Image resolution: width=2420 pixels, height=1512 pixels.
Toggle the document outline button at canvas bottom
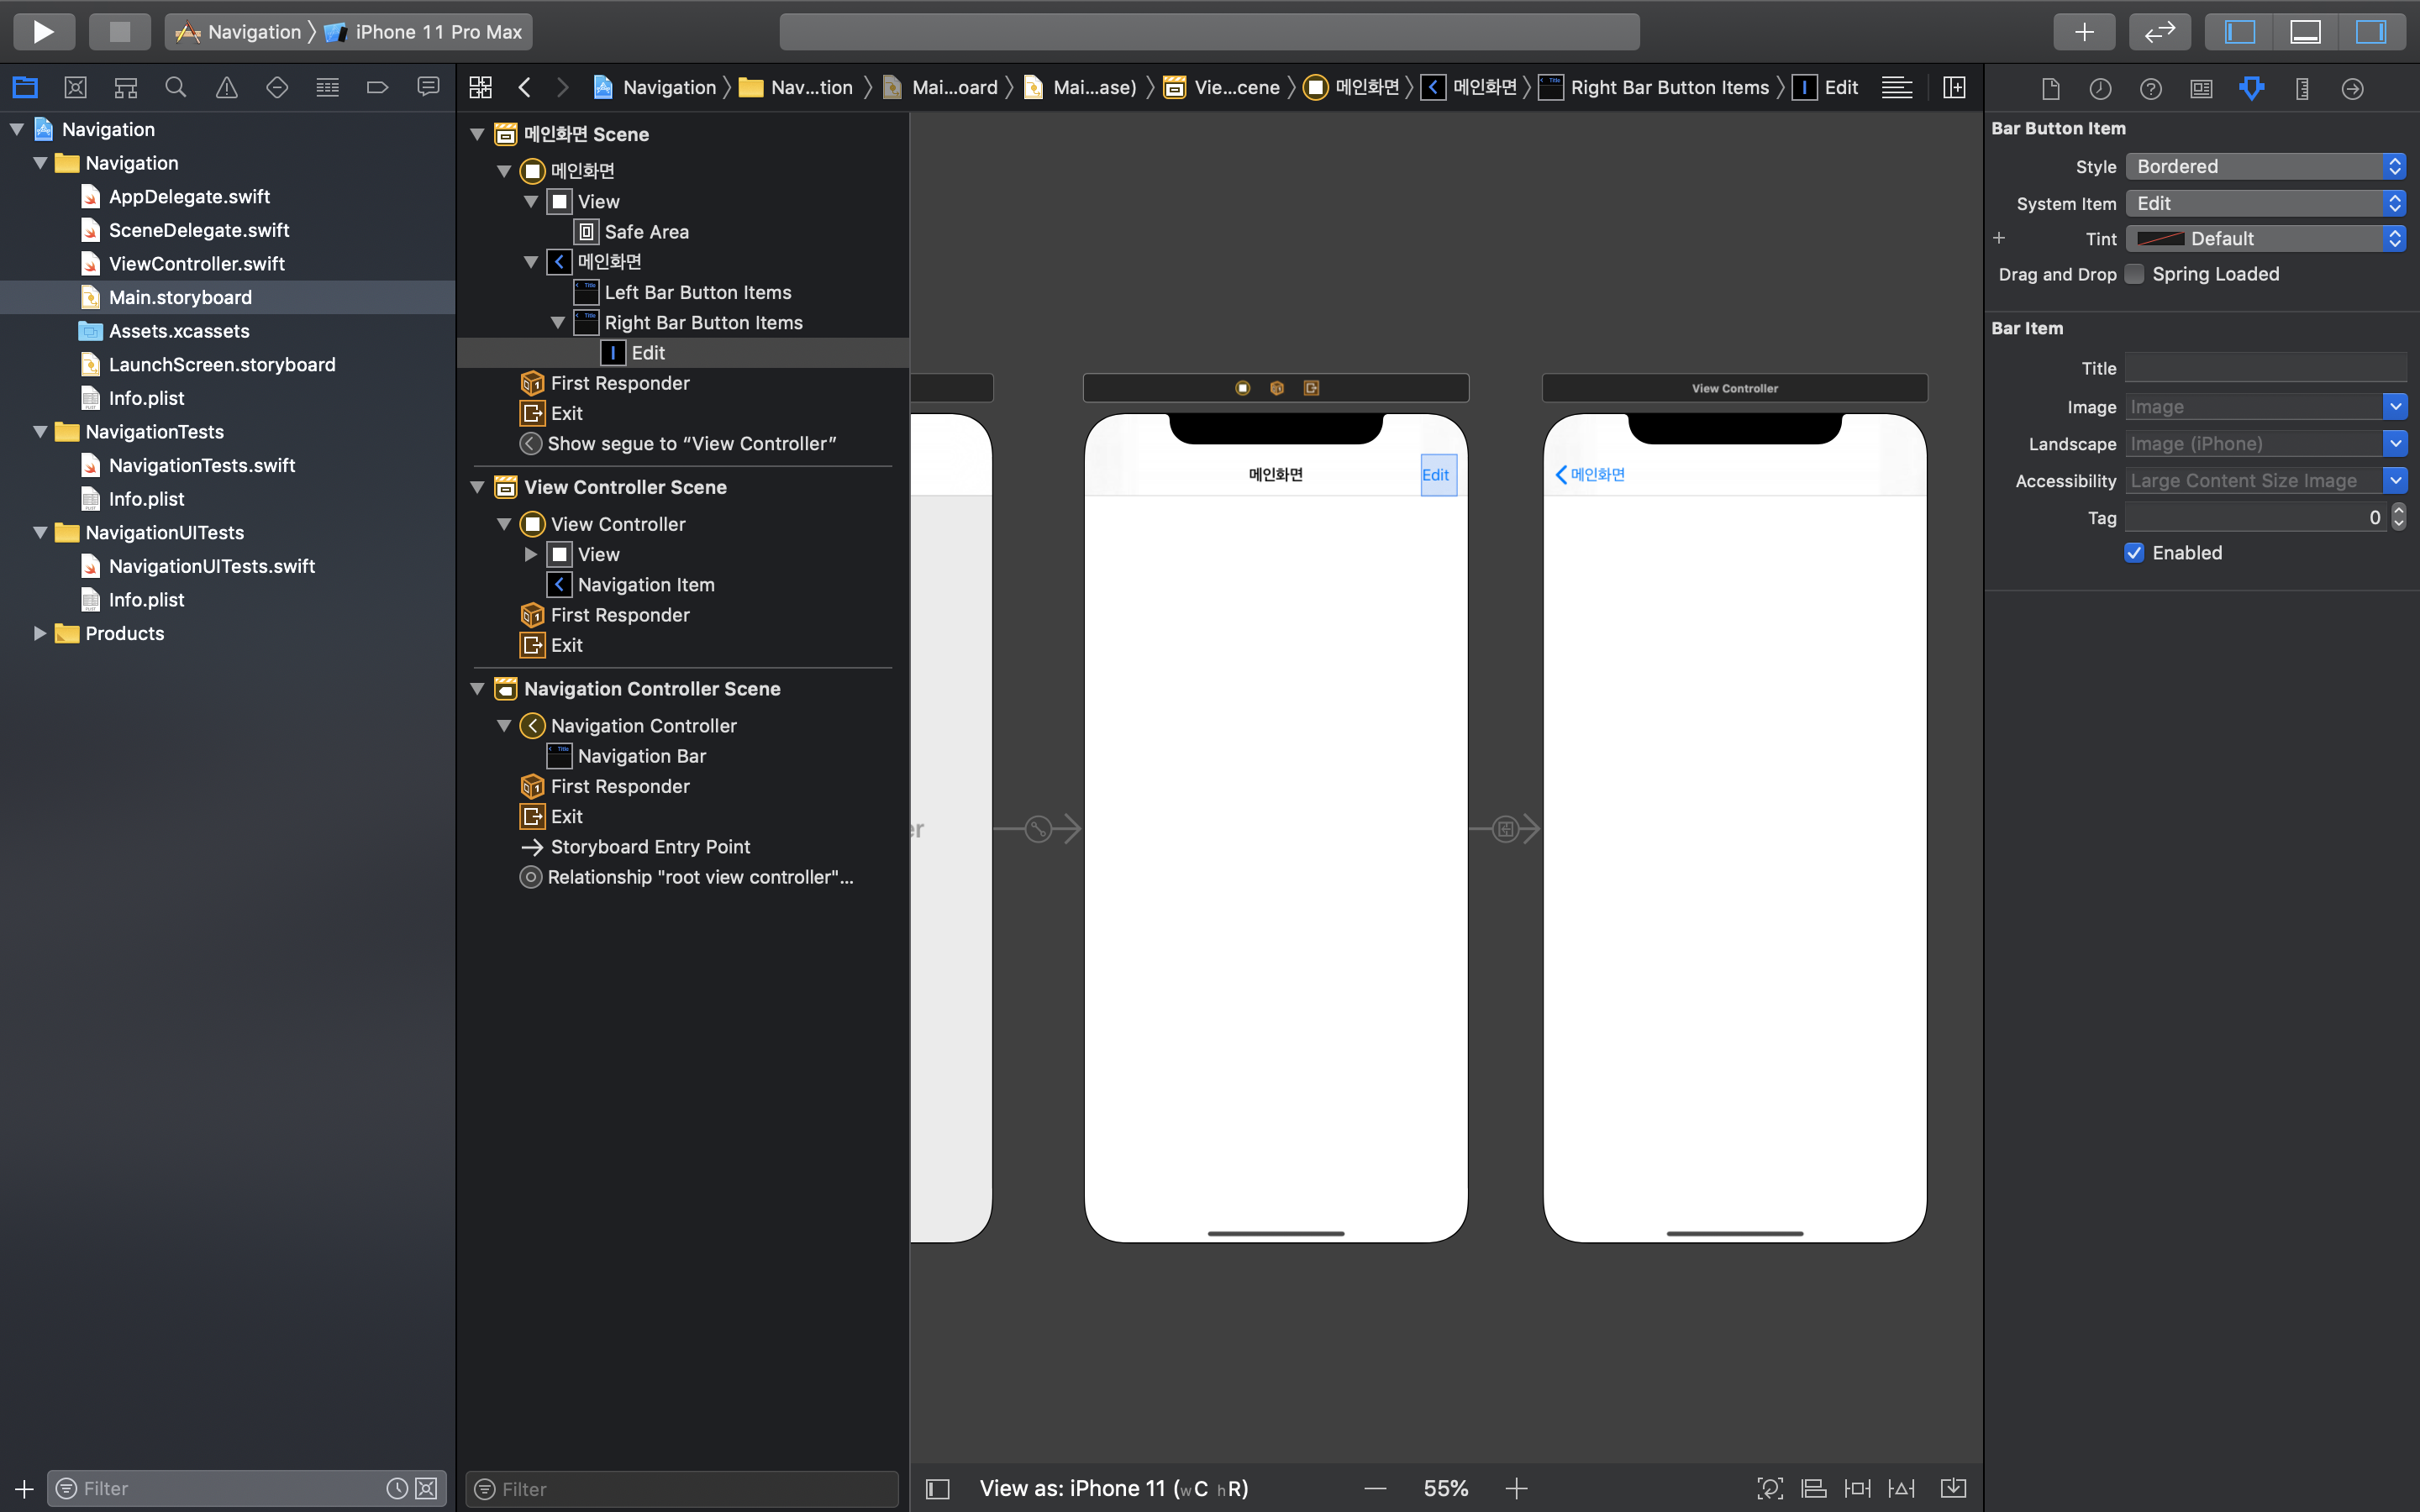click(937, 1489)
